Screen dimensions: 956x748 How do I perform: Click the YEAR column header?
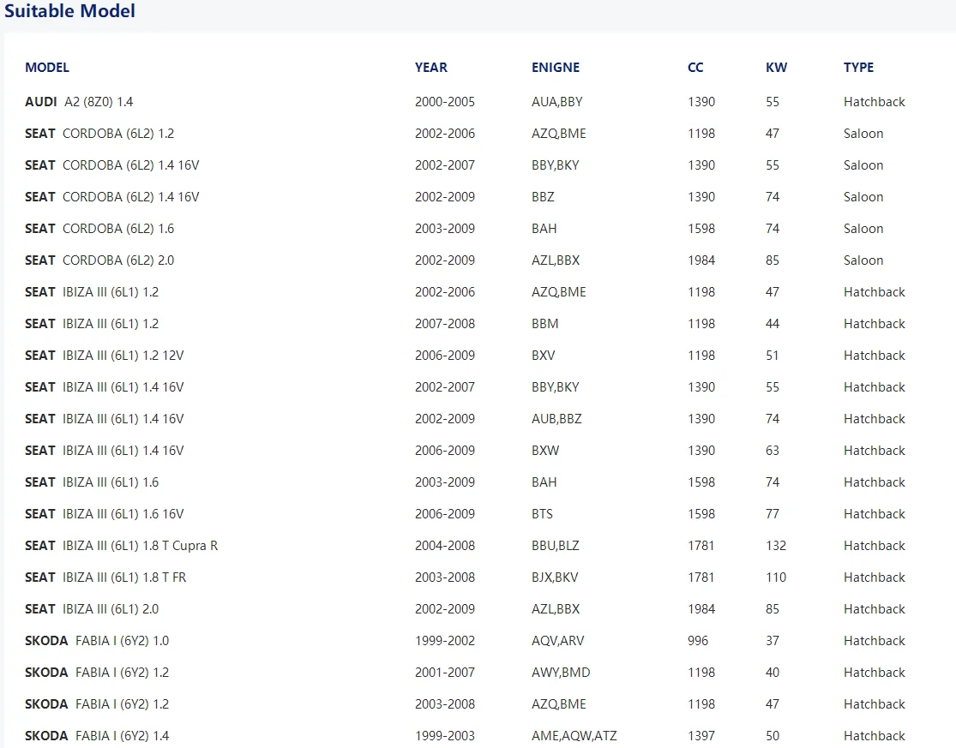pos(431,68)
